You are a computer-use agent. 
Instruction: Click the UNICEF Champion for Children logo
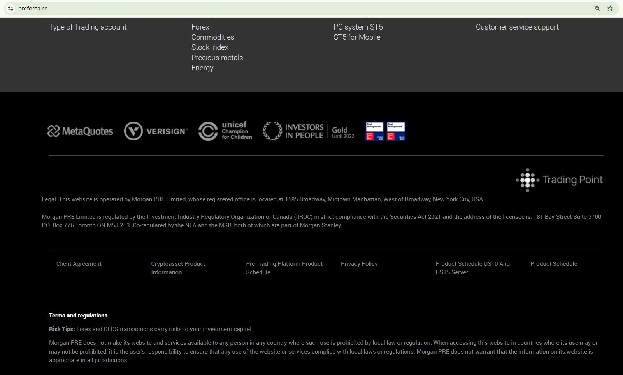click(225, 131)
